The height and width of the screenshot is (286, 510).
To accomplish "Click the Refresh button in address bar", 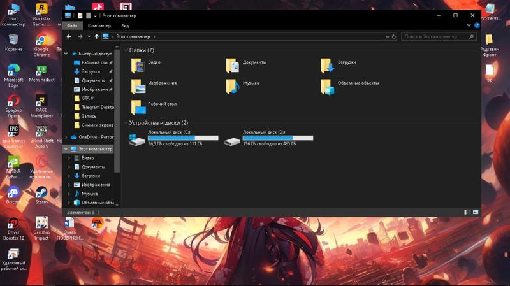I will click(395, 37).
